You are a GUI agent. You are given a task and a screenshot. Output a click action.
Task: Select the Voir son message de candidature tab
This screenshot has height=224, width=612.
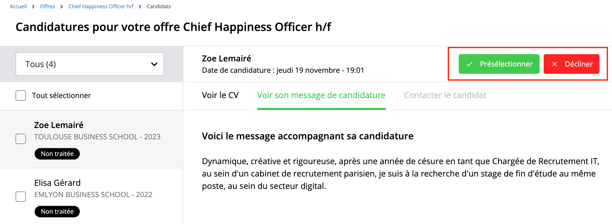coord(321,95)
